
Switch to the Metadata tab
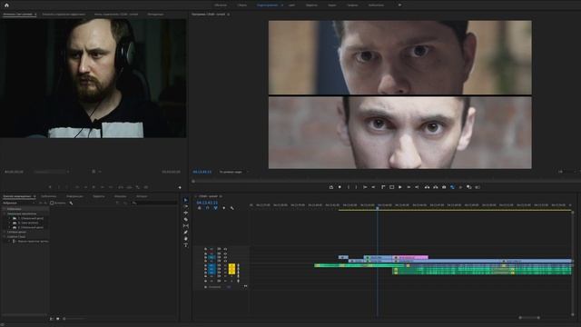[x=155, y=15]
